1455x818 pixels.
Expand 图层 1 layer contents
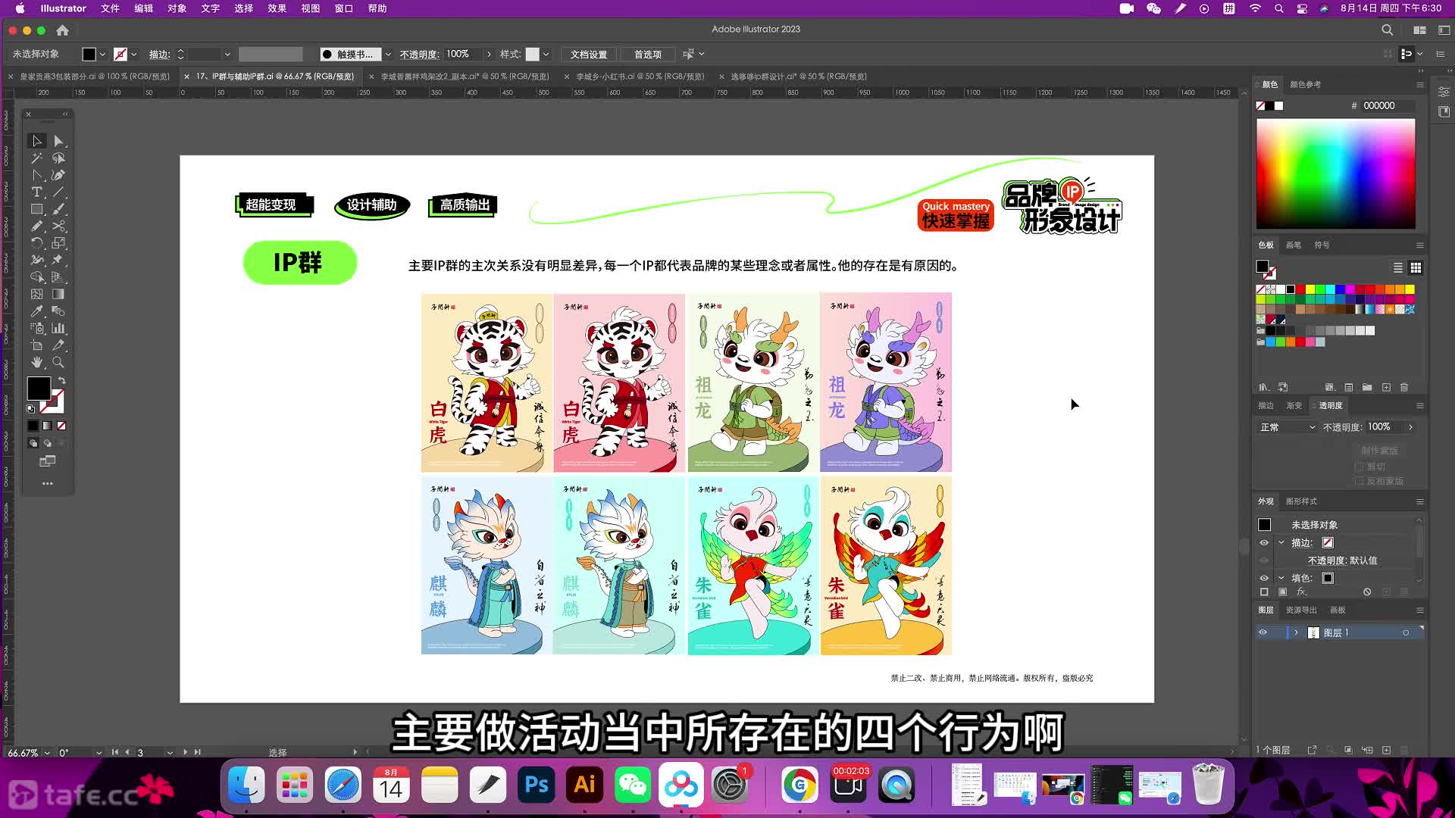[x=1296, y=632]
